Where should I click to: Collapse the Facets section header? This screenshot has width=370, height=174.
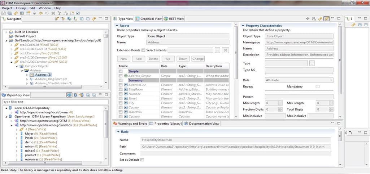click(117, 26)
